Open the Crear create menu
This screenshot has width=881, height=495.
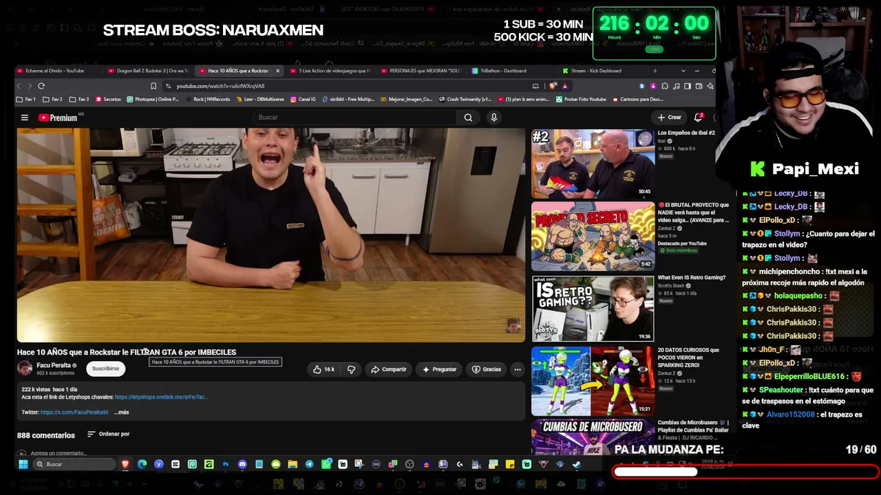tap(669, 117)
